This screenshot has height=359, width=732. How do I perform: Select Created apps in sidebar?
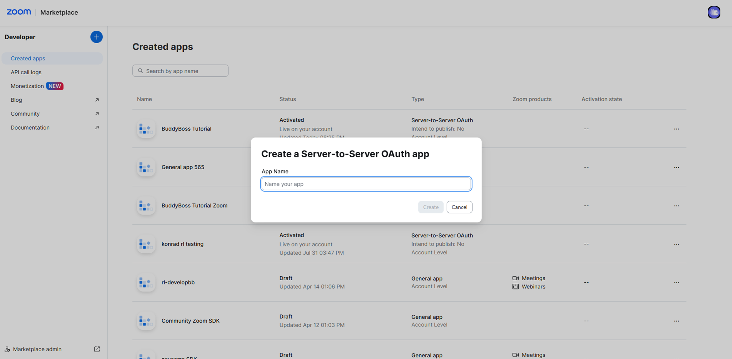coord(52,58)
